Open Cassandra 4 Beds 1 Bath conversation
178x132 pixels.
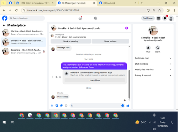pos(23,51)
